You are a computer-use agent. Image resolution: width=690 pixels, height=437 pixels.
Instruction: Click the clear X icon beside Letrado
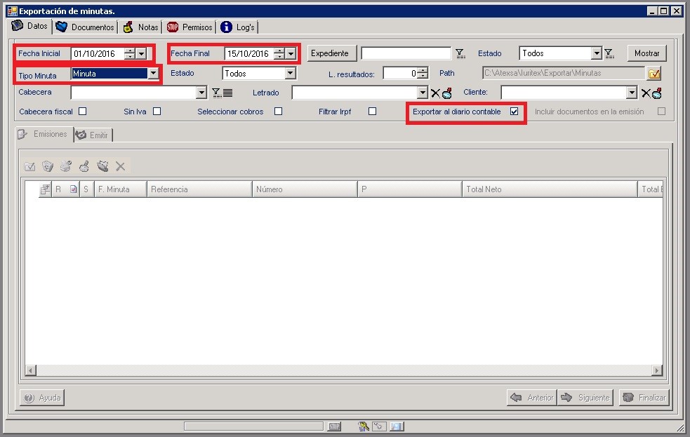pos(435,93)
